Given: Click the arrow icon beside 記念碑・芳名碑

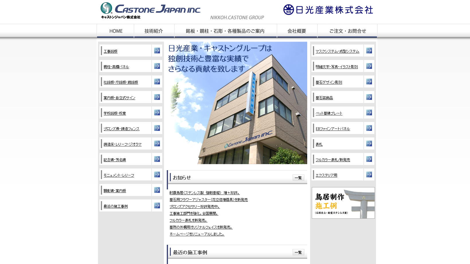Looking at the screenshot, I should 157,159.
